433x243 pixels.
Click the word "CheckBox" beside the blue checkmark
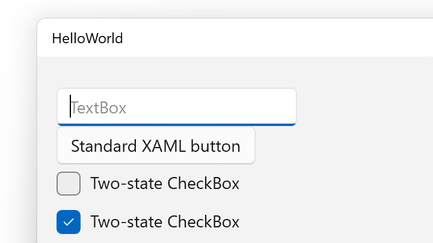click(204, 222)
